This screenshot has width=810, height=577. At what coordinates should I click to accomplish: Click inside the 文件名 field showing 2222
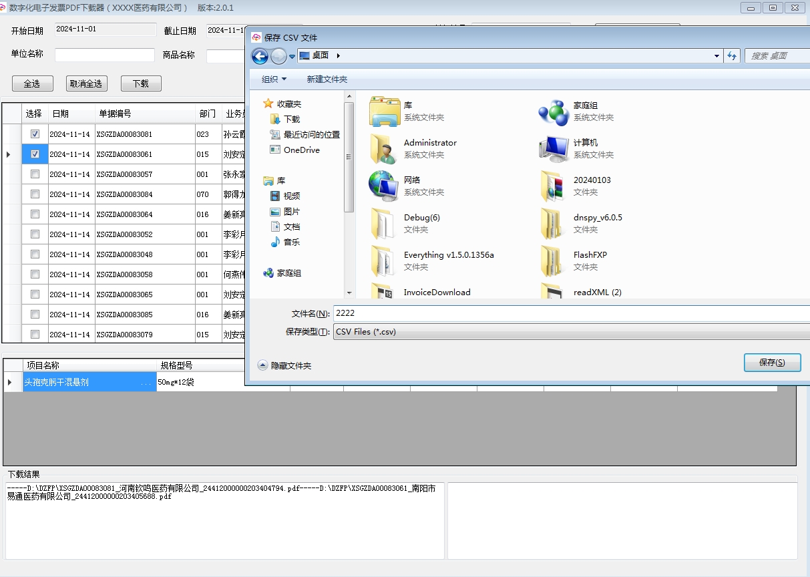point(467,313)
